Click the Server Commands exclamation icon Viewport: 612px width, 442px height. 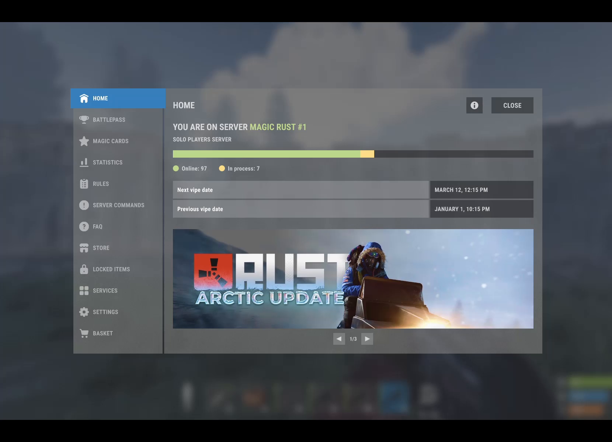[x=84, y=205]
